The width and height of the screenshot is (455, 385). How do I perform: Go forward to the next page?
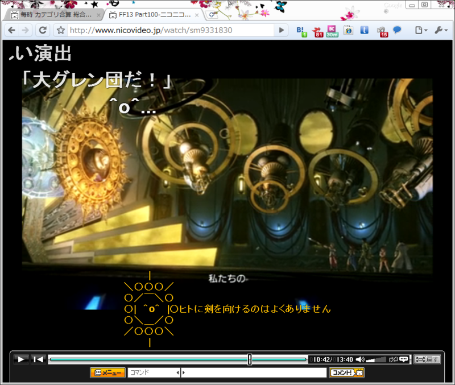(26, 30)
